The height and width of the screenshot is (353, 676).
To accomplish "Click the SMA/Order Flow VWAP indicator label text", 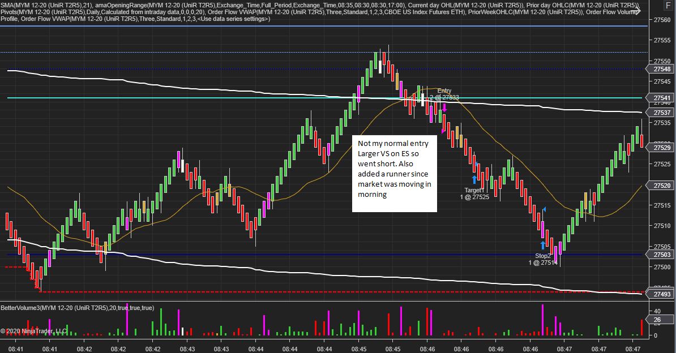I will pos(321,12).
